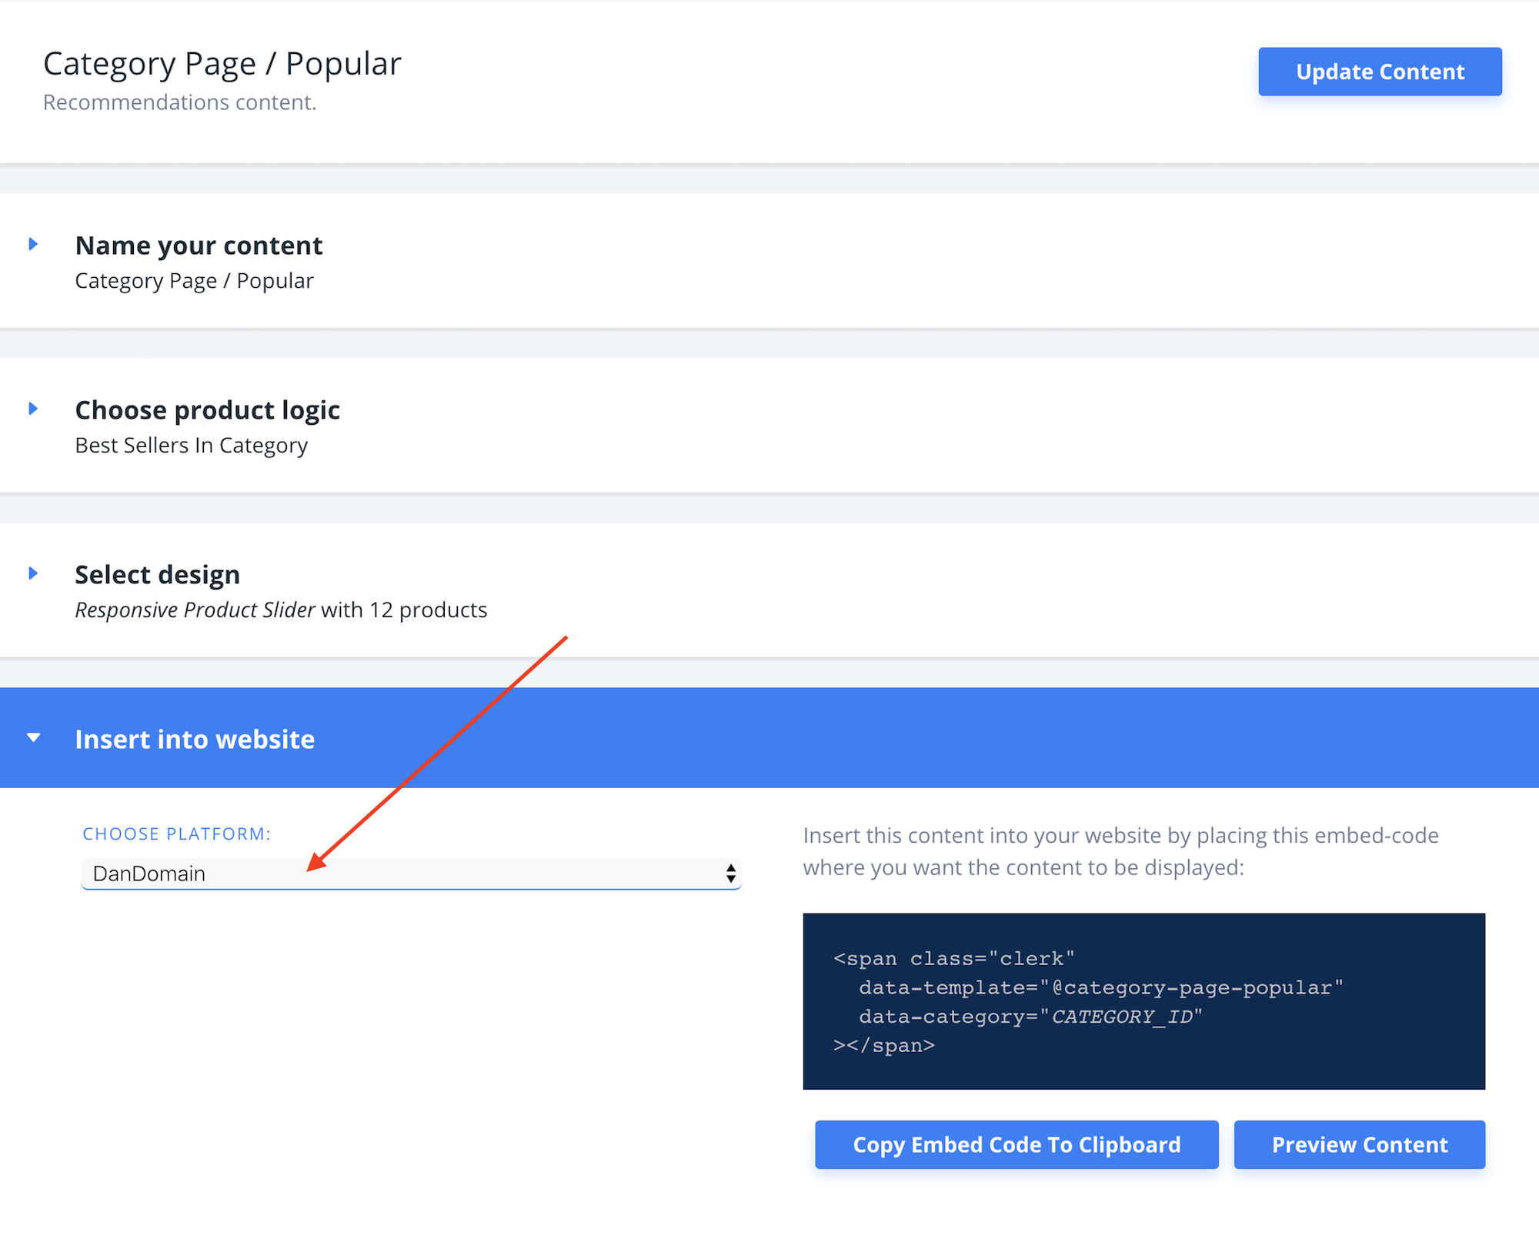Click the Select design heading
Image resolution: width=1539 pixels, height=1256 pixels.
pos(157,575)
